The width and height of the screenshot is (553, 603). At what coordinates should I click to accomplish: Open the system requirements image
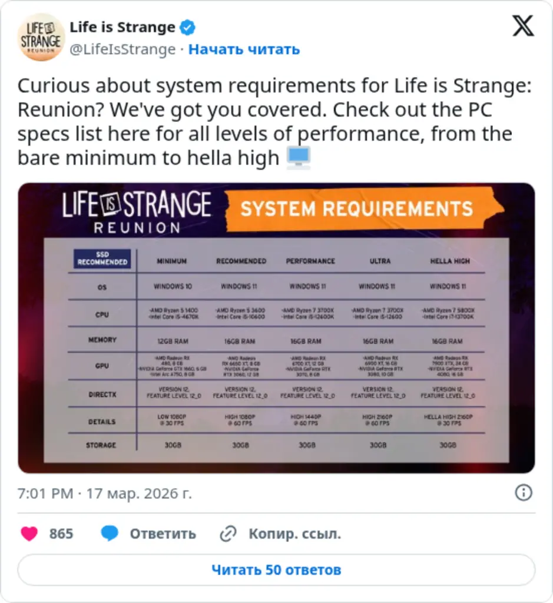[276, 327]
